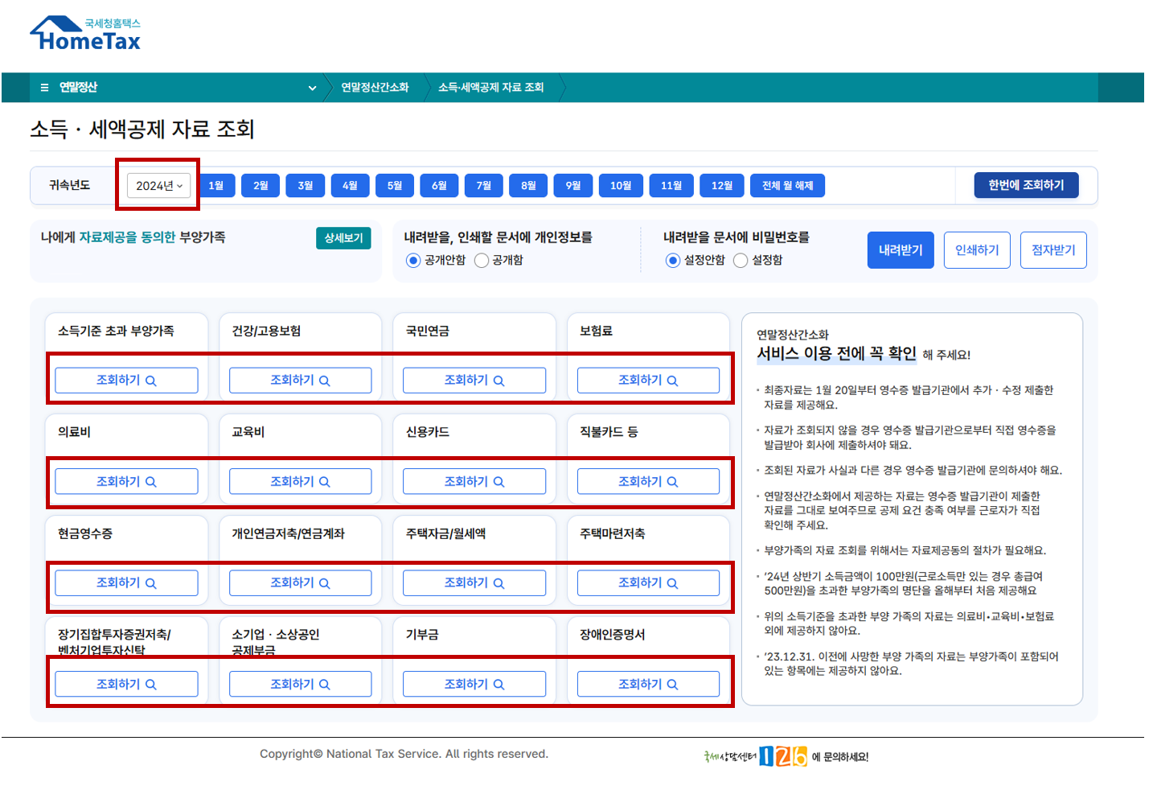This screenshot has height=786, width=1153.
Task: Click 상세보기 for 부양가족
Action: [x=343, y=238]
